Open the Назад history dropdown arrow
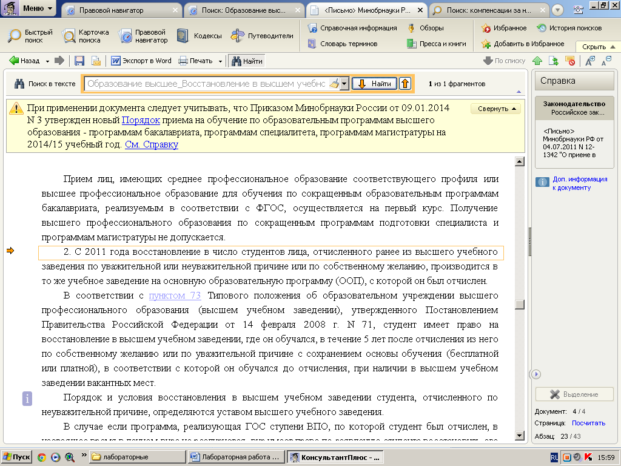The height and width of the screenshot is (466, 621). pyautogui.click(x=47, y=61)
